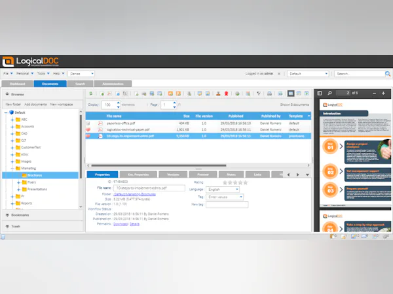Click New folder in Browser panel
393x294 pixels.
point(13,105)
